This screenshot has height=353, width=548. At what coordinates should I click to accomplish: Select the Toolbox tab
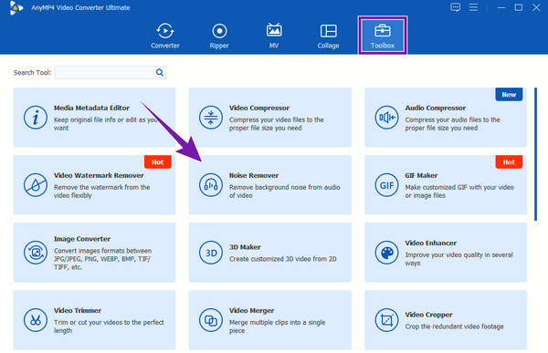click(383, 36)
